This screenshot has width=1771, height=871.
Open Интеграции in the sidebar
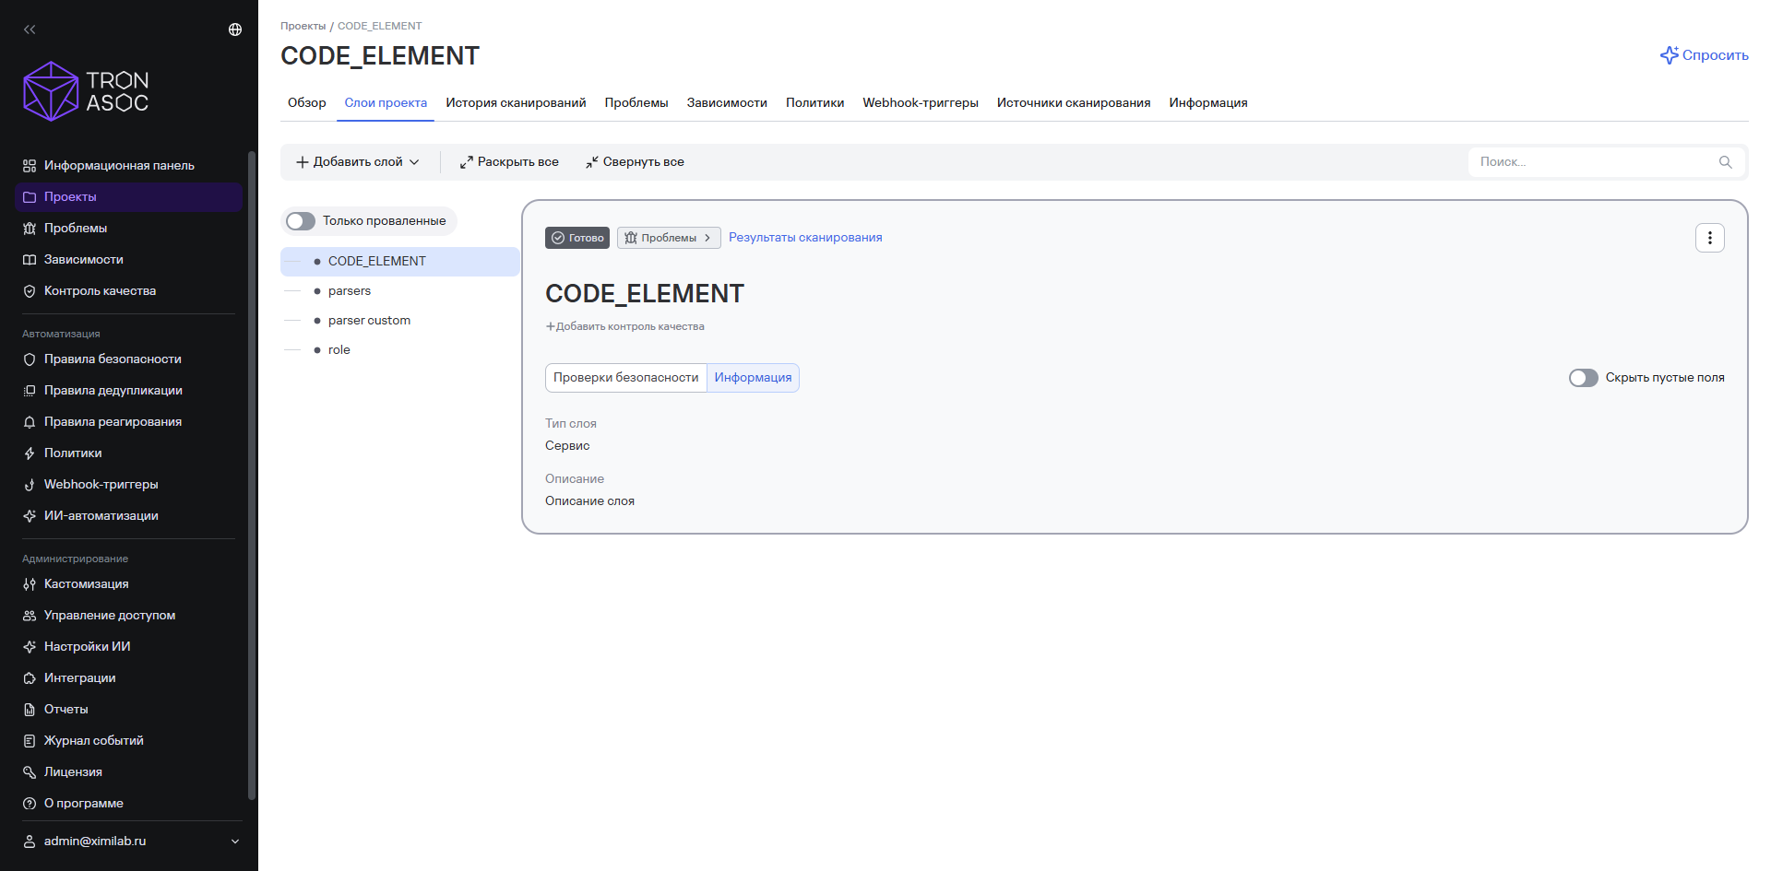point(128,678)
